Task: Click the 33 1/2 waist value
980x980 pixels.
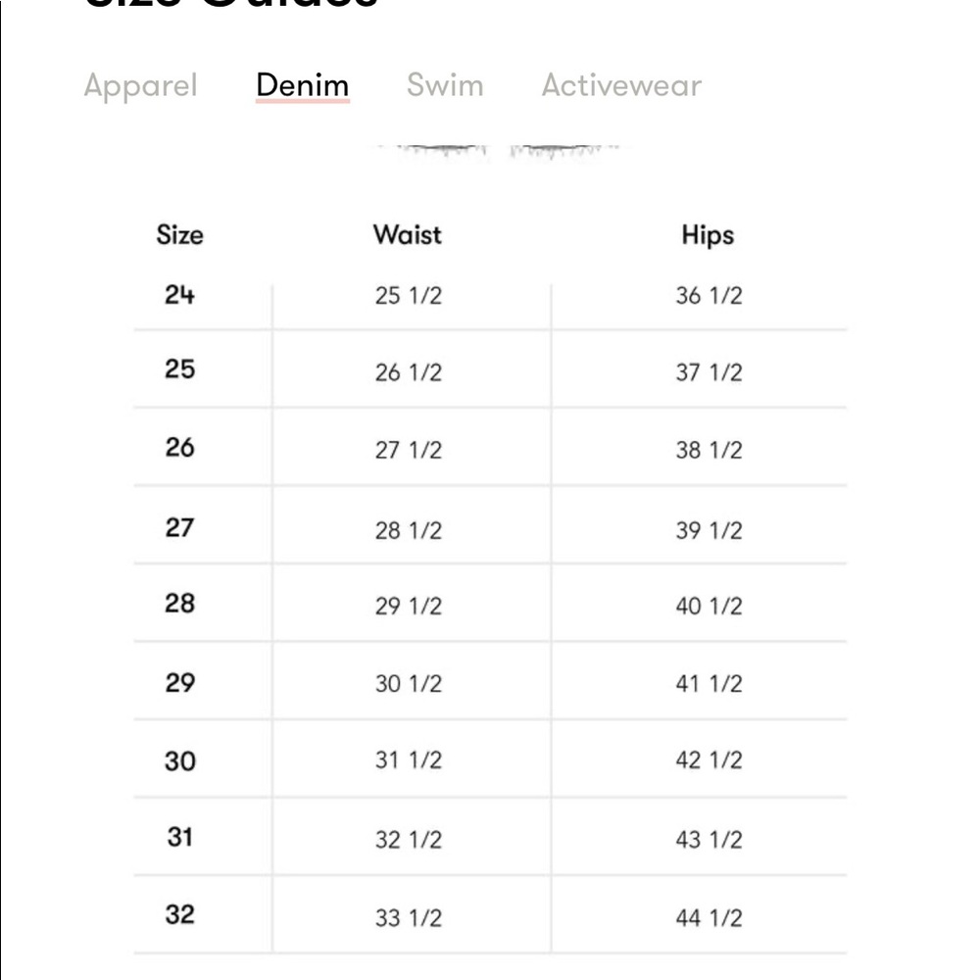Action: 408,918
